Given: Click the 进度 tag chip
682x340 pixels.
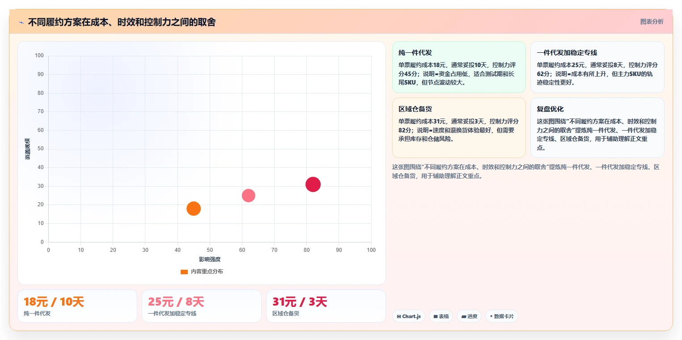Looking at the screenshot, I should point(469,316).
